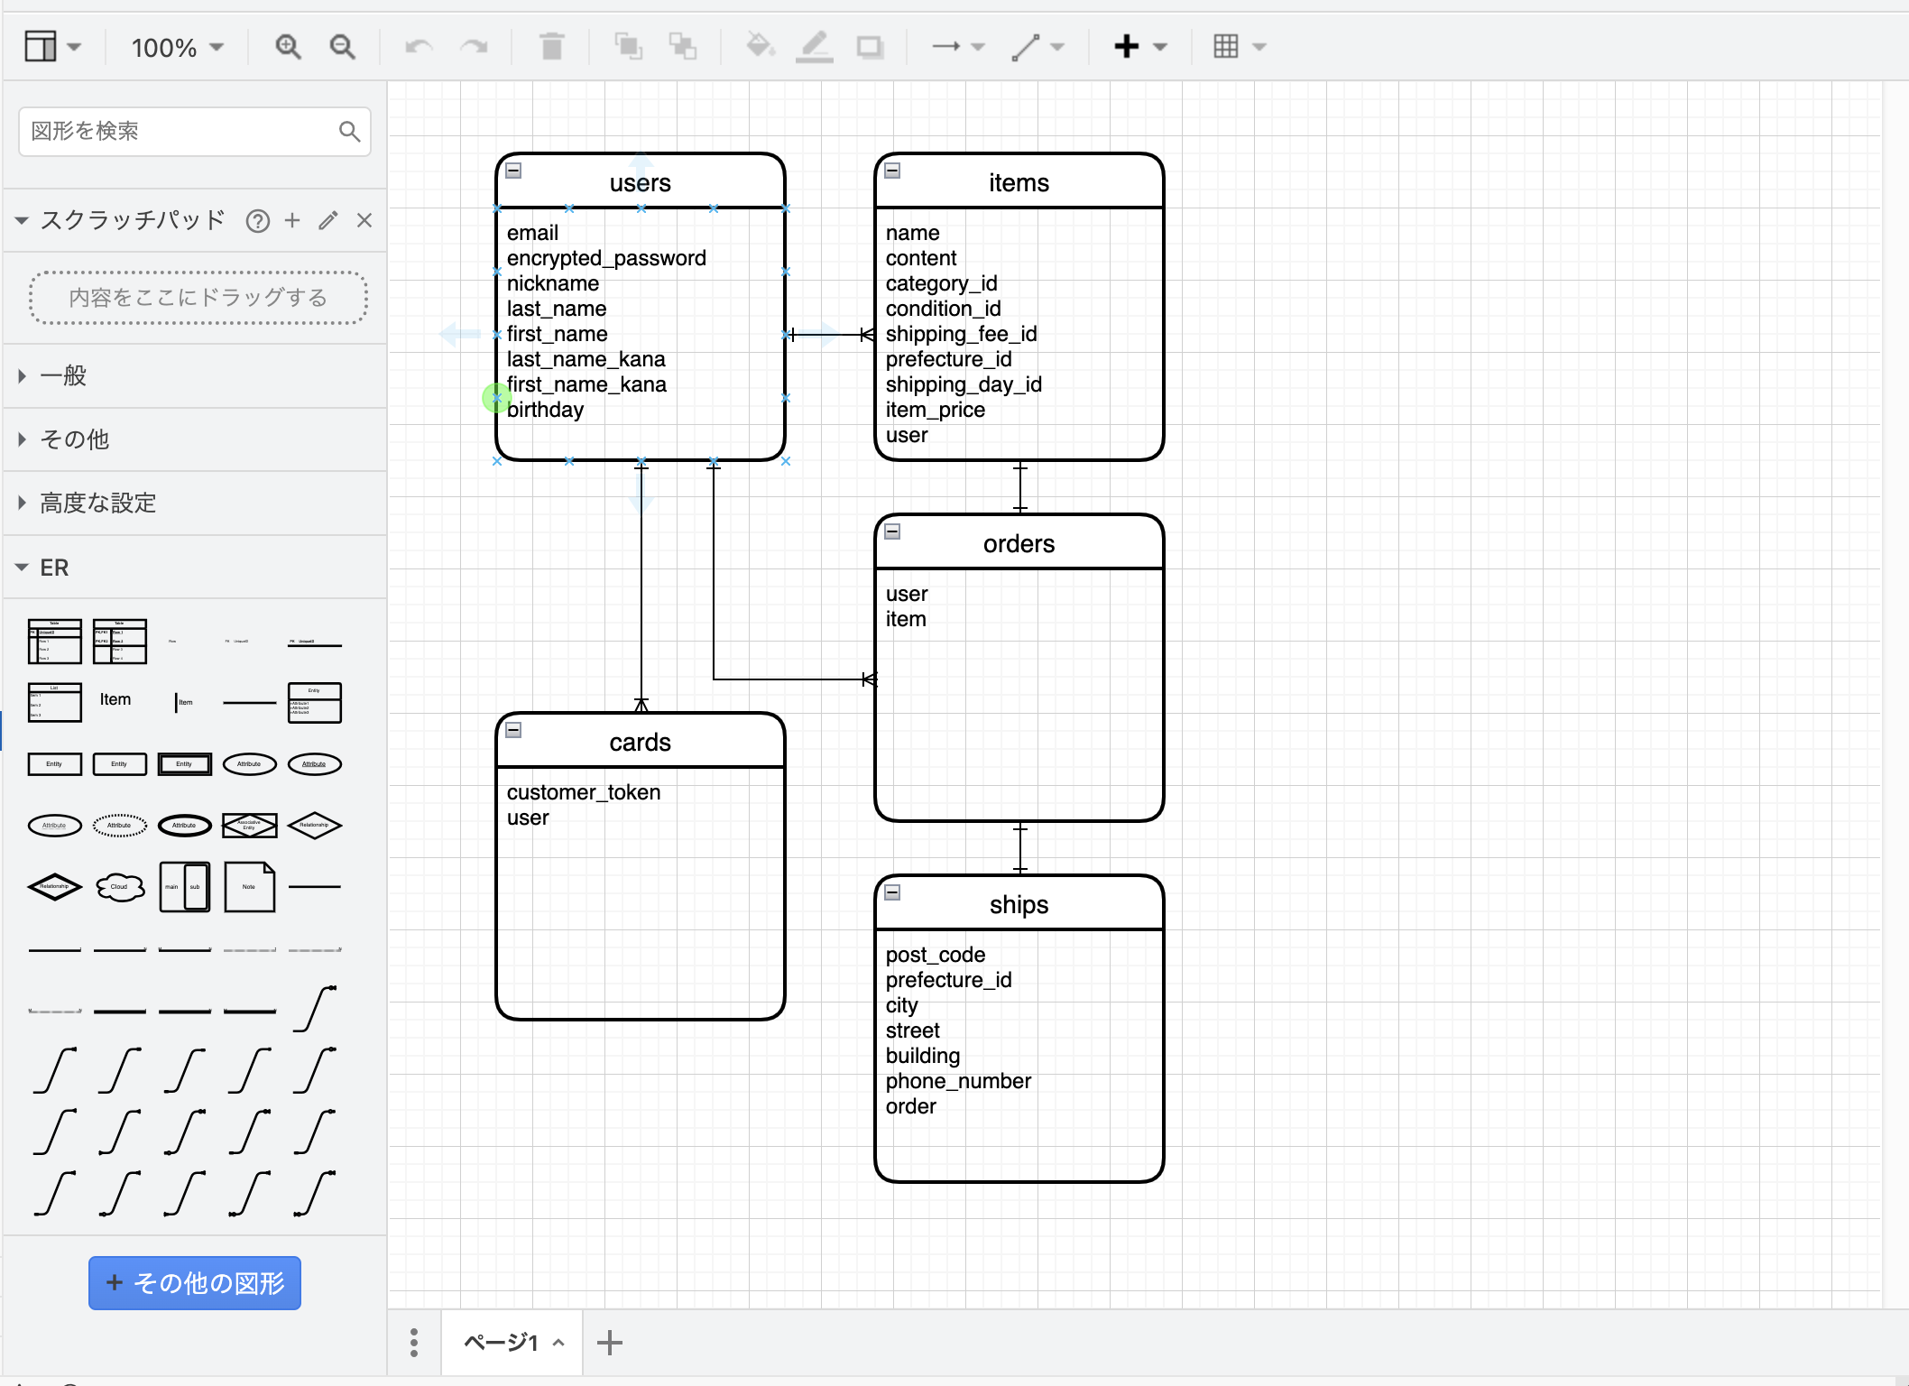Click the zoom out magnifier icon

pyautogui.click(x=342, y=47)
